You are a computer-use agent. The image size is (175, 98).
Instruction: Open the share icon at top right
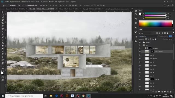173,5
